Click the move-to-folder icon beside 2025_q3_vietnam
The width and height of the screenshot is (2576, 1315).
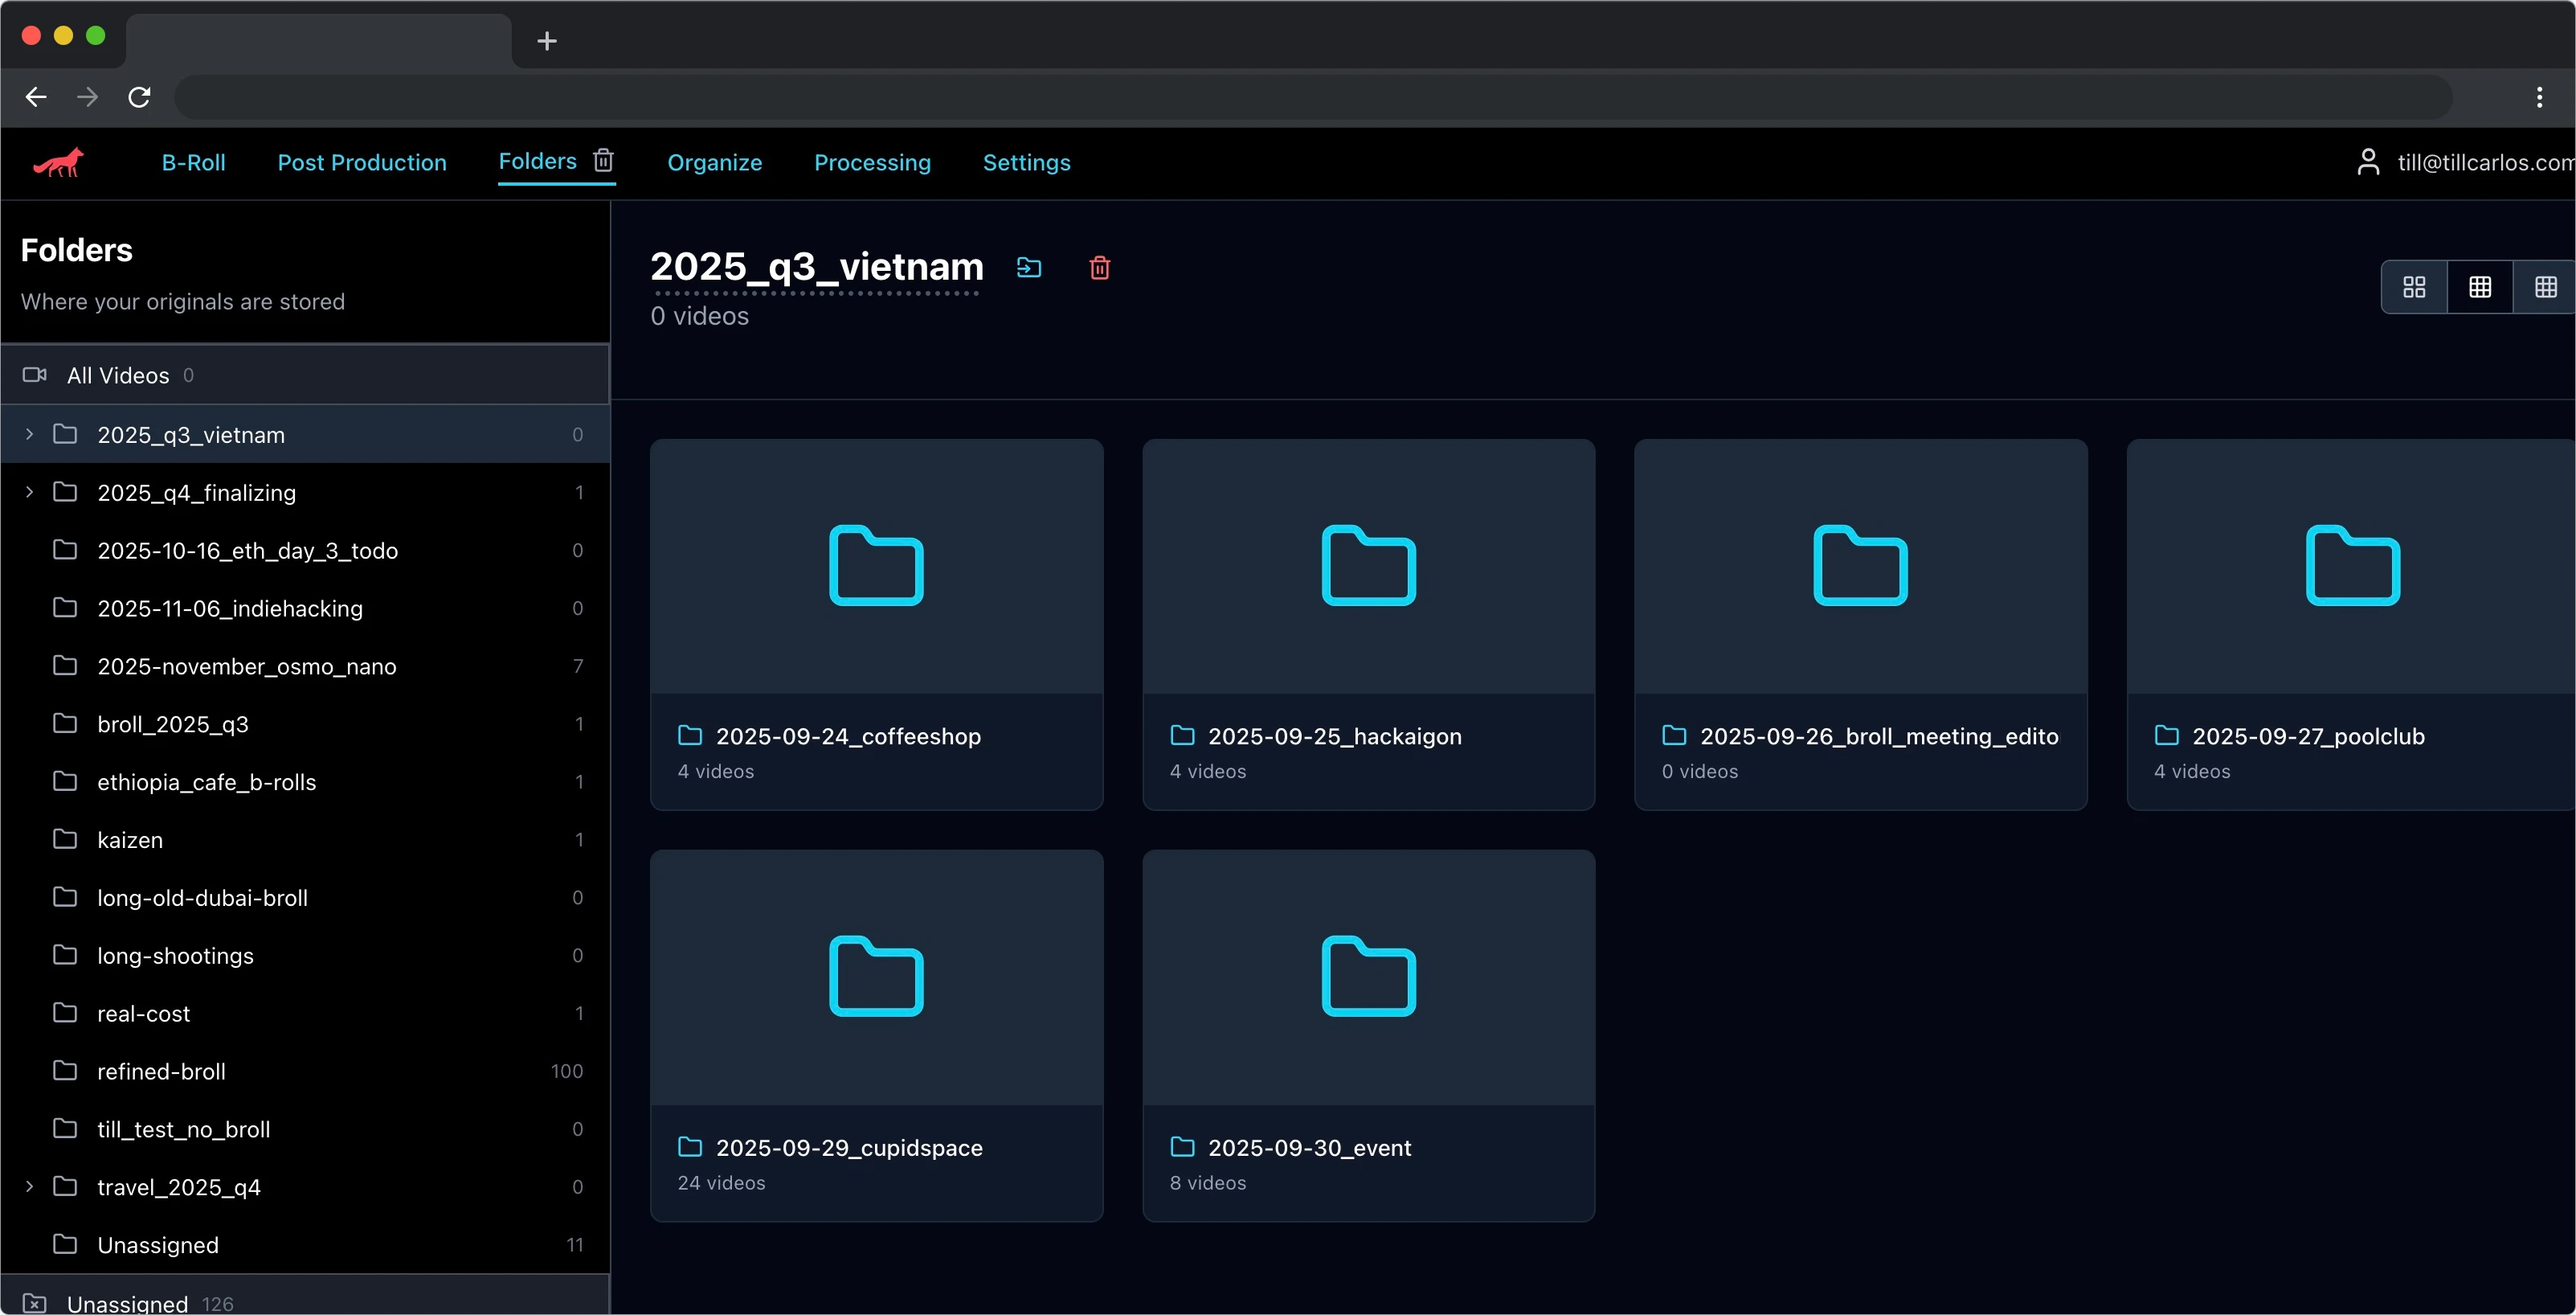tap(1029, 267)
